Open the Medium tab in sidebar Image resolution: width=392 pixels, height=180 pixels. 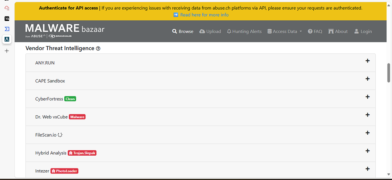tap(7, 18)
